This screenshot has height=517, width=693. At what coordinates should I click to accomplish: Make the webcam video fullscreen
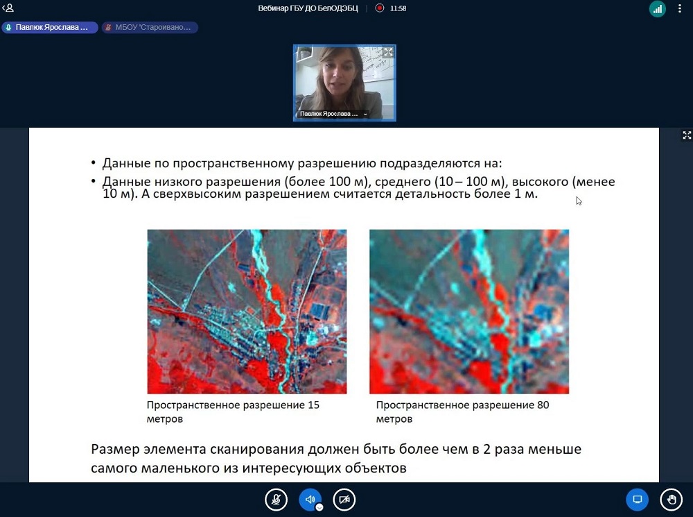pos(388,52)
